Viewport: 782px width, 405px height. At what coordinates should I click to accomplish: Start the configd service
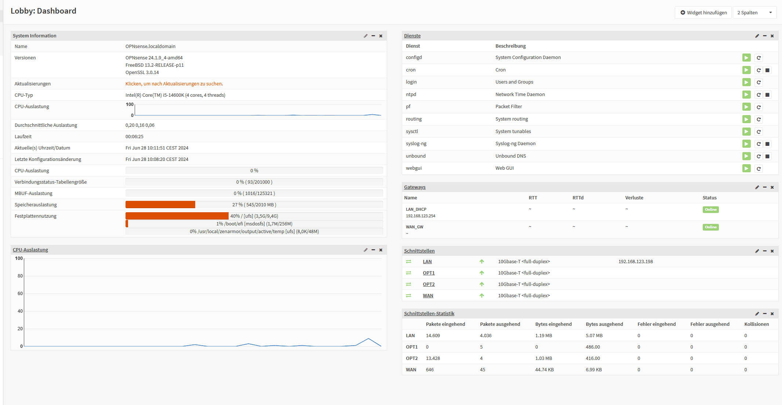click(746, 58)
